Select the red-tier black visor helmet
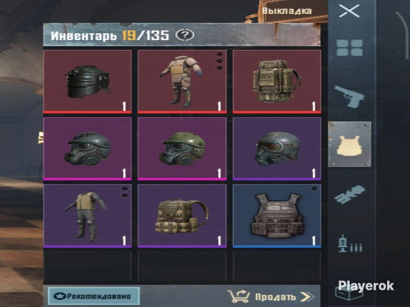This screenshot has height=307, width=410. click(x=88, y=82)
